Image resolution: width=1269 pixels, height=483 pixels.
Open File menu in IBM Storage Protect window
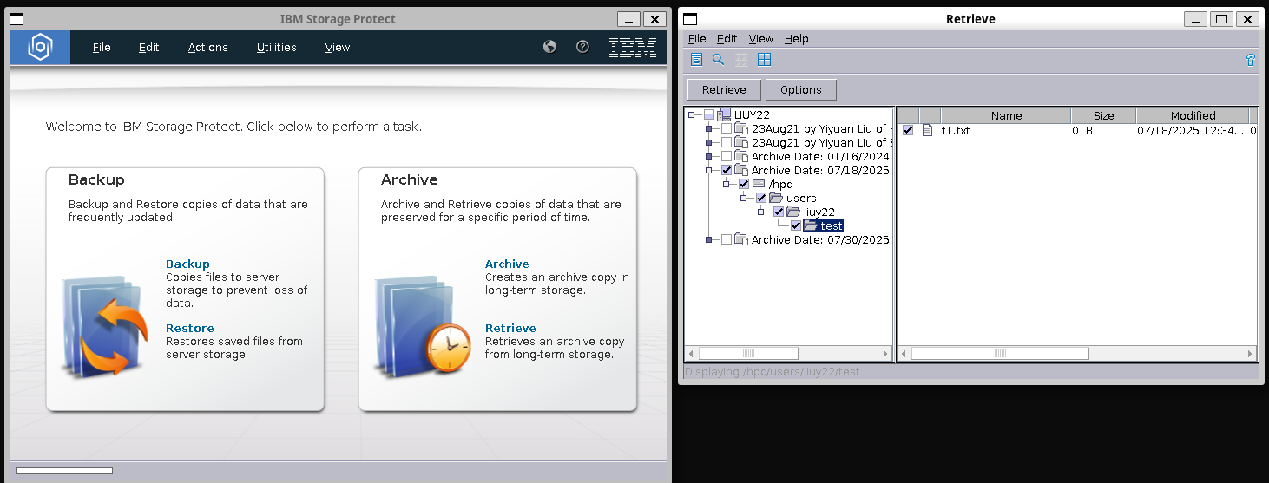pos(102,48)
